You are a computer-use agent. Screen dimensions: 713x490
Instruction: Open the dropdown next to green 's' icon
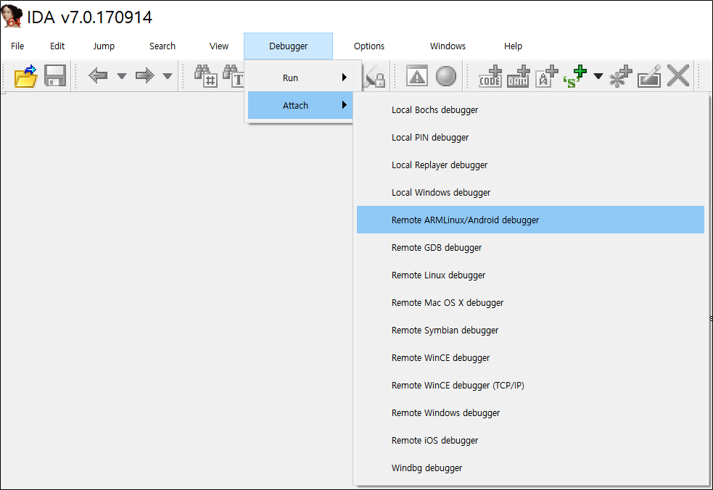[598, 76]
